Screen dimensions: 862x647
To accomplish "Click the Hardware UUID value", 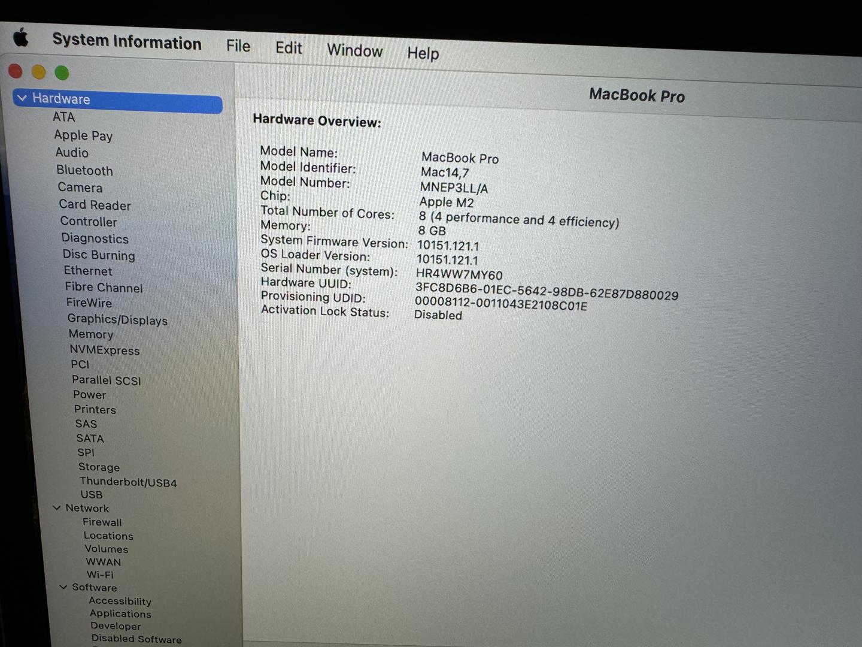I will (x=547, y=292).
